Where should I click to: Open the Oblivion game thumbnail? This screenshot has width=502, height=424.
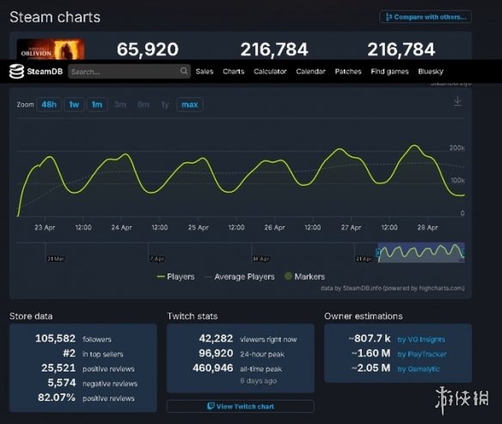(x=51, y=49)
